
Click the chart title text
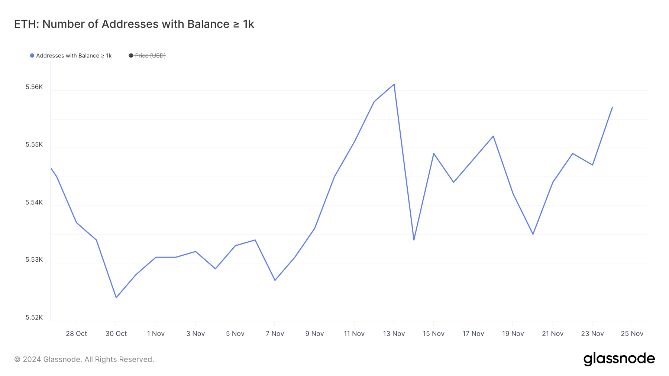(x=134, y=24)
